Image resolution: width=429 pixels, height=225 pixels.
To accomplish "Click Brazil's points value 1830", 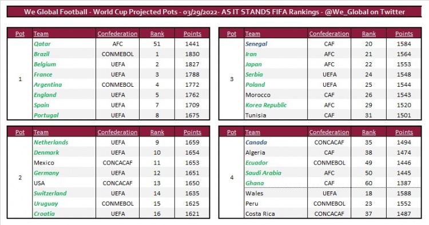I will [192, 54].
